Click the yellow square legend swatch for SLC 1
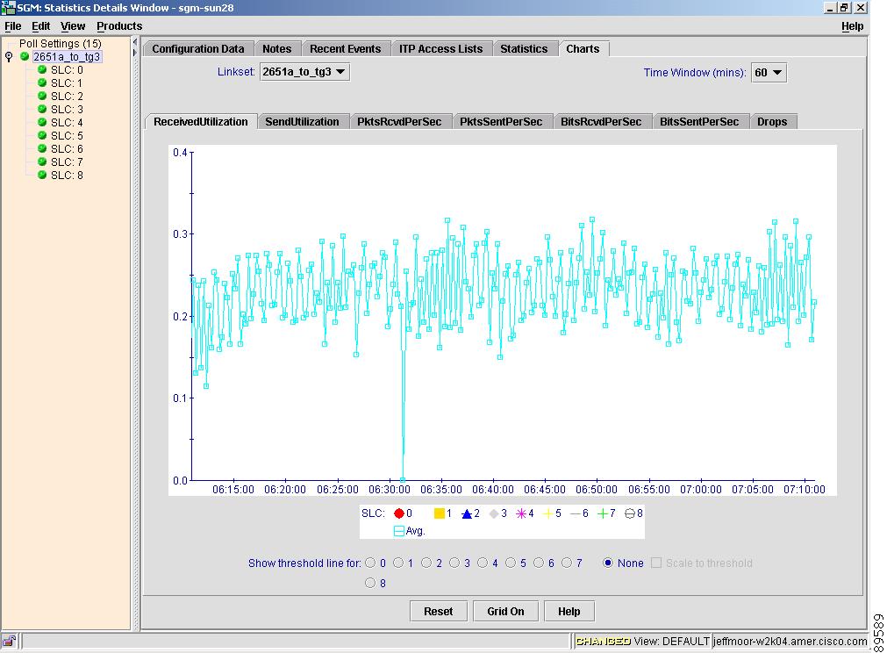The image size is (887, 653). [x=439, y=513]
